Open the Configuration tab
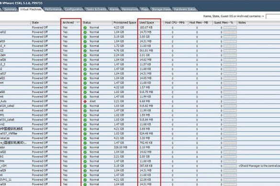 click(x=74, y=9)
